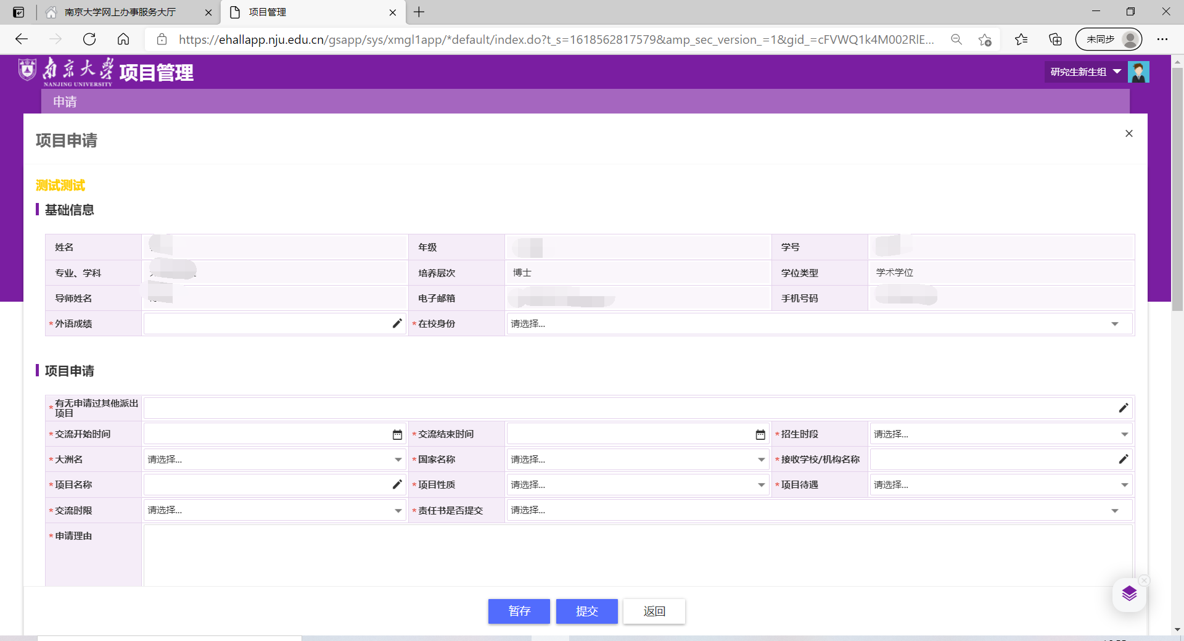Open the 大洲名 dropdown list
1184x641 pixels.
click(274, 460)
